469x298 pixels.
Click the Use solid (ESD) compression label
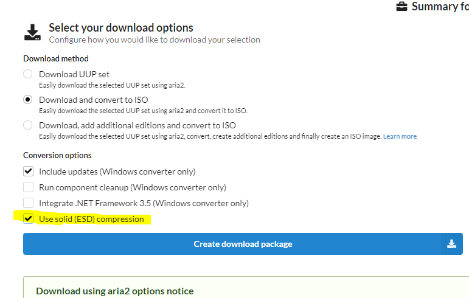(91, 219)
